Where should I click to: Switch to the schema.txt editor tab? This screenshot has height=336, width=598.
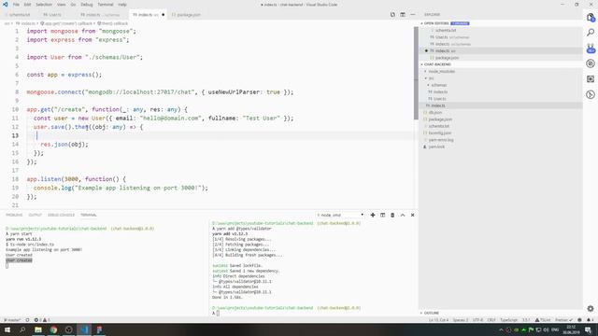coord(19,15)
